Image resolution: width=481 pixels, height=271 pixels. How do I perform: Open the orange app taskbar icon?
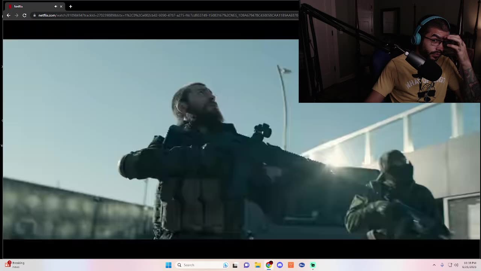tap(290, 265)
